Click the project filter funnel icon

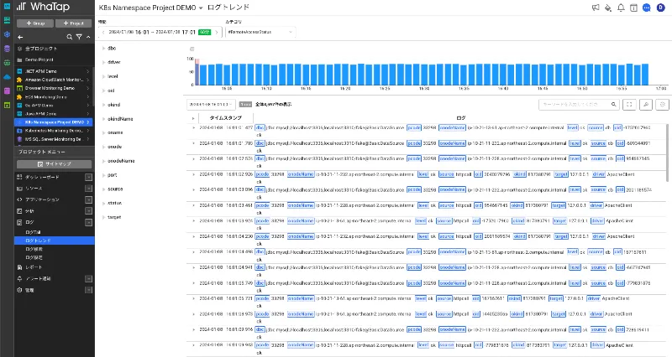pos(79,37)
